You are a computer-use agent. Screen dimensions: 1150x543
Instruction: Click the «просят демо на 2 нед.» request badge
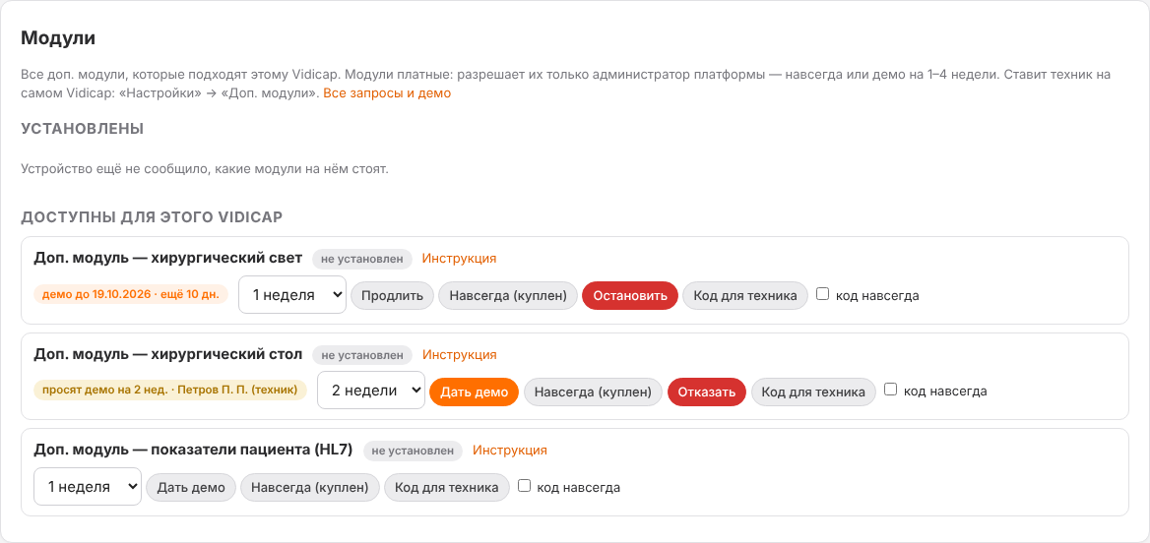170,391
